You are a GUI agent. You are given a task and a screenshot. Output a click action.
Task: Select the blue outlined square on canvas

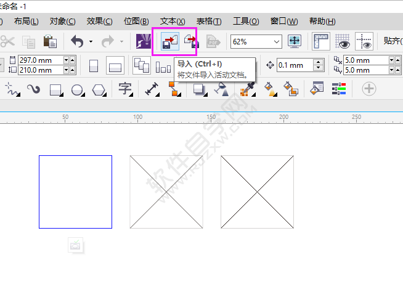point(75,192)
